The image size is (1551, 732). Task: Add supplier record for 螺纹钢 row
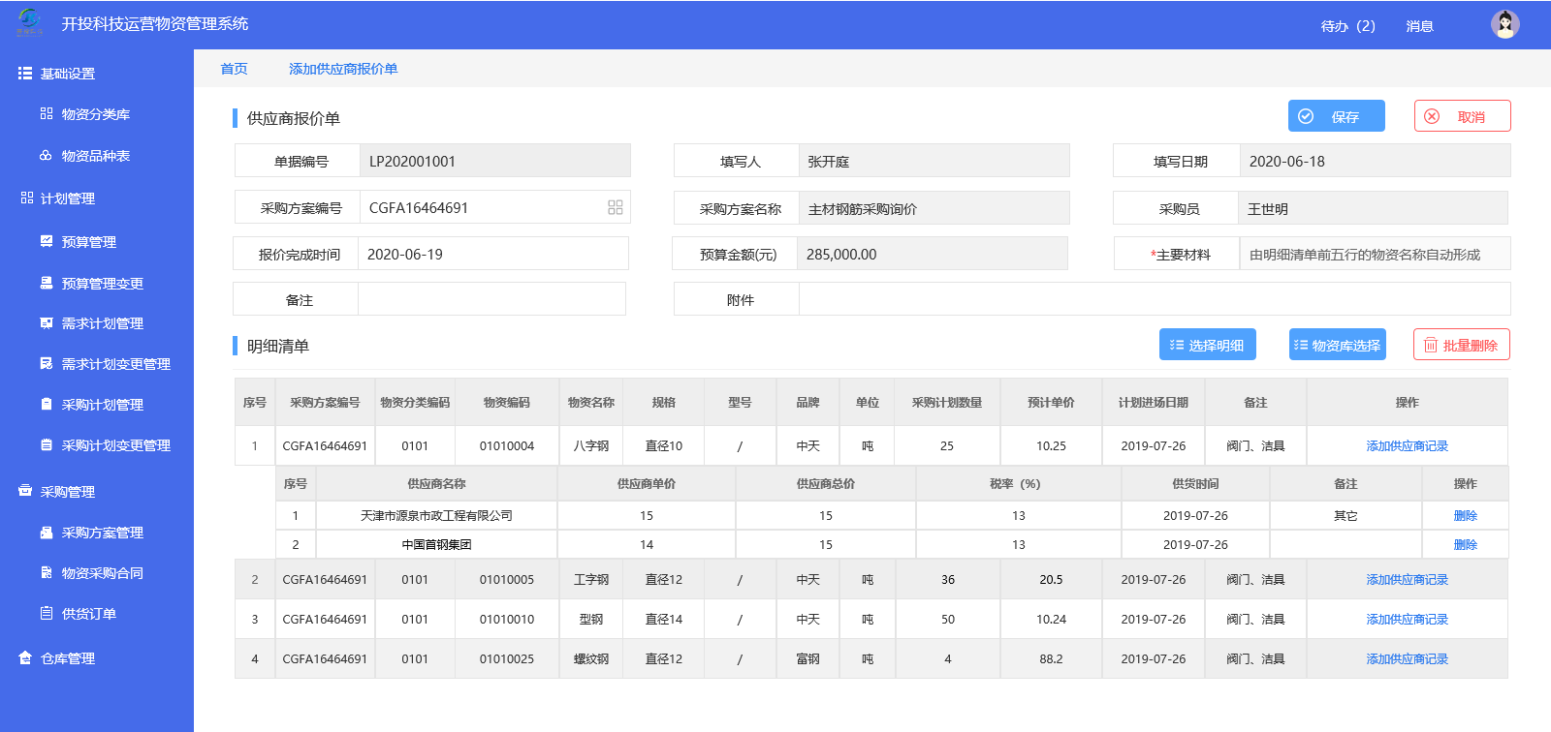1407,659
